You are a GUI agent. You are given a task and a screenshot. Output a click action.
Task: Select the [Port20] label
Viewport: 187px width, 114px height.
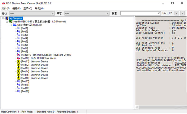[25, 91]
